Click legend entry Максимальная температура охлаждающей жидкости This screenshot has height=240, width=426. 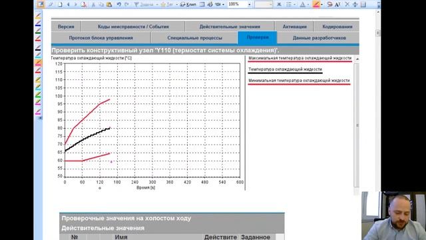300,58
